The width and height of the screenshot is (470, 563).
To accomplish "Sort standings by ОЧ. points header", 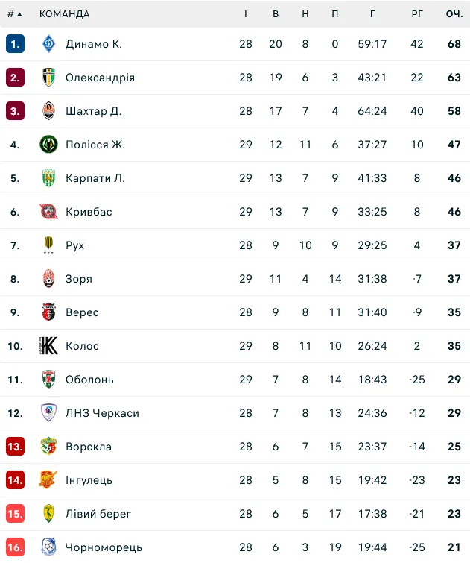I will click(x=454, y=14).
